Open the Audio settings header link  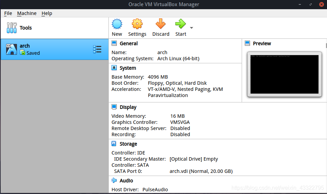126,181
